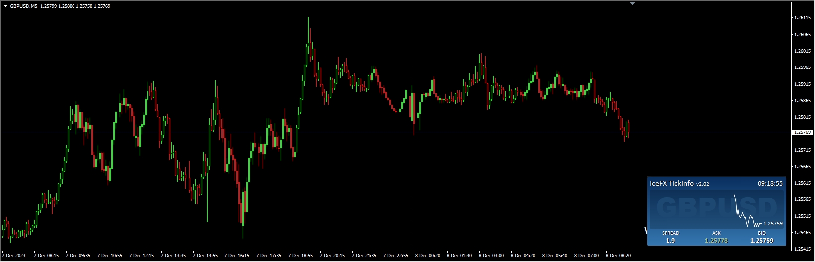Click the GBPUSD,M5 symbol label
815x262 pixels.
[23, 6]
